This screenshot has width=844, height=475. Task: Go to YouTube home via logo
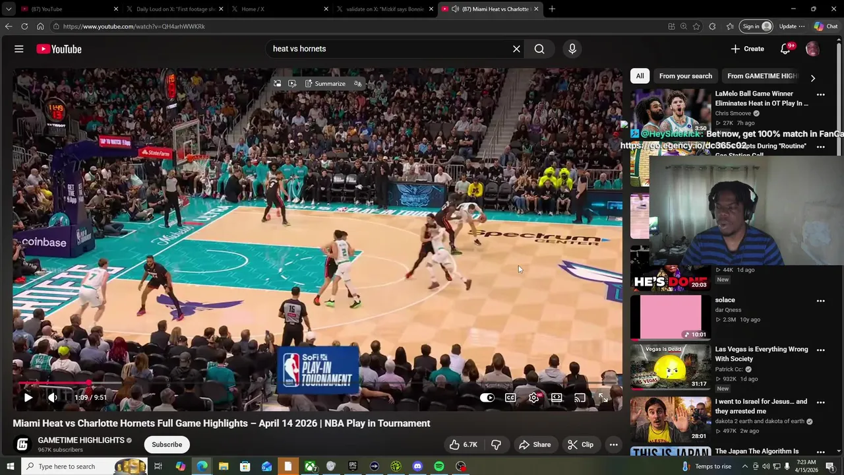(59, 49)
